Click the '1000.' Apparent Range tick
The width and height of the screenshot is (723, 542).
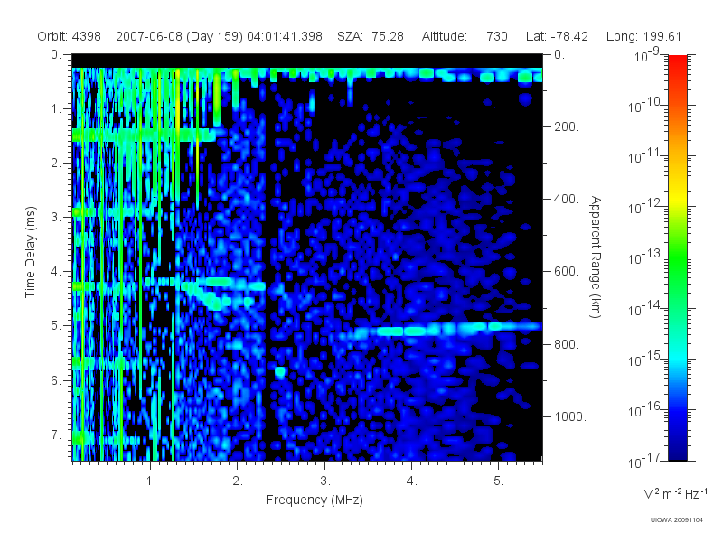pyautogui.click(x=570, y=416)
